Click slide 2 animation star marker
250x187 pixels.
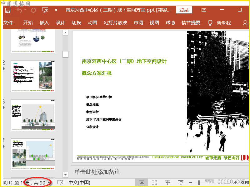[x=4, y=69]
